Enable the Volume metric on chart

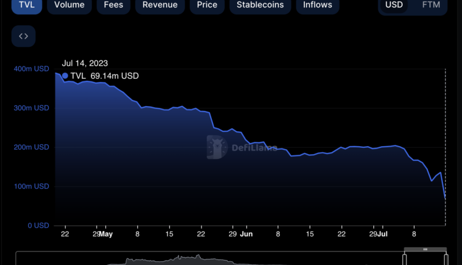coord(69,5)
